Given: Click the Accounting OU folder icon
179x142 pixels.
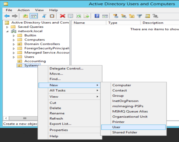Looking at the screenshot, I should (x=20, y=61).
